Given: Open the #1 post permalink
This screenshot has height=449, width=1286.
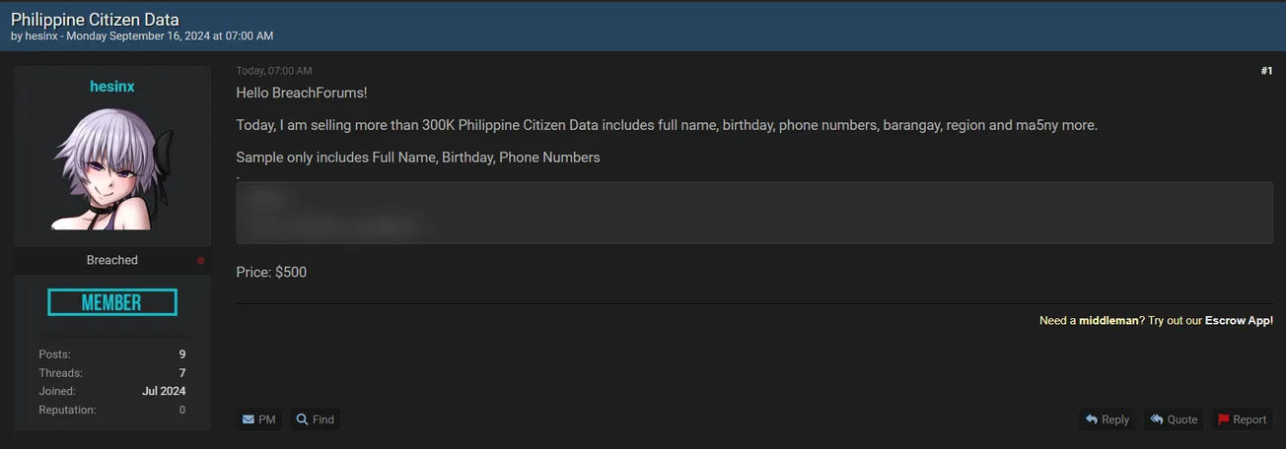Looking at the screenshot, I should coord(1266,71).
